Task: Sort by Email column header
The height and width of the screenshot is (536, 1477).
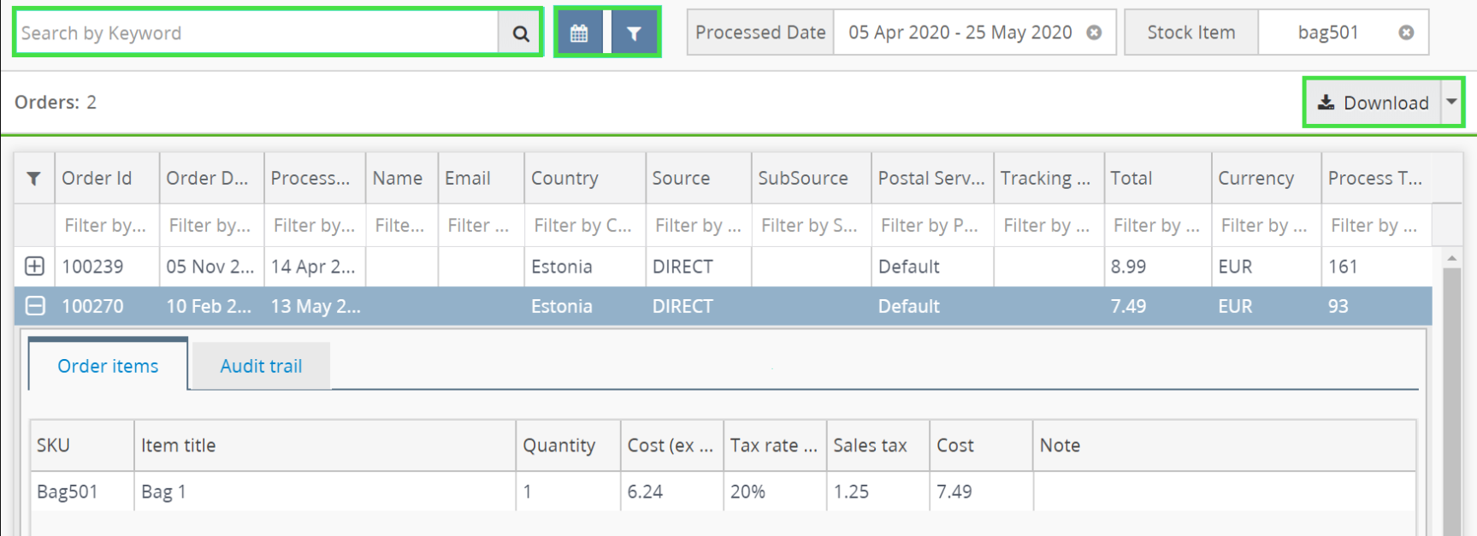Action: click(481, 178)
